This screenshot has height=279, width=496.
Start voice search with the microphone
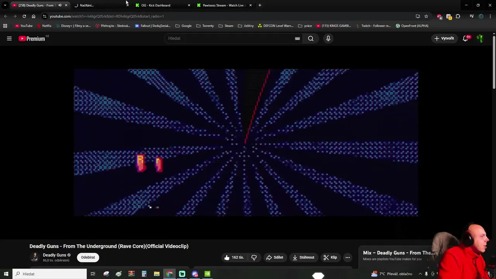pos(328,38)
